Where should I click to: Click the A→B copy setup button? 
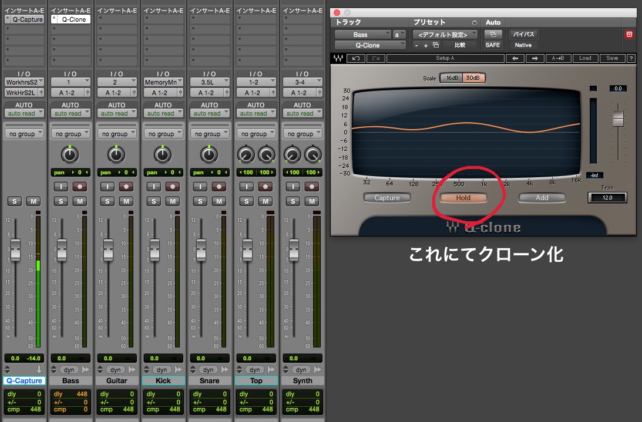[x=557, y=58]
